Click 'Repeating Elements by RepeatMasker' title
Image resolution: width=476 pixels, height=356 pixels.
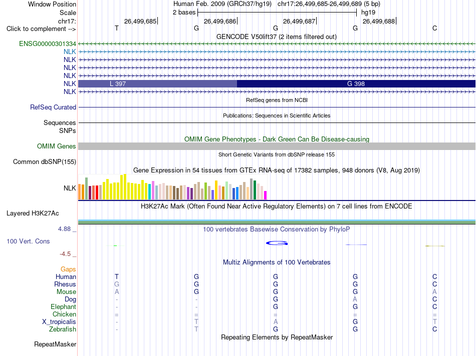(x=277, y=337)
